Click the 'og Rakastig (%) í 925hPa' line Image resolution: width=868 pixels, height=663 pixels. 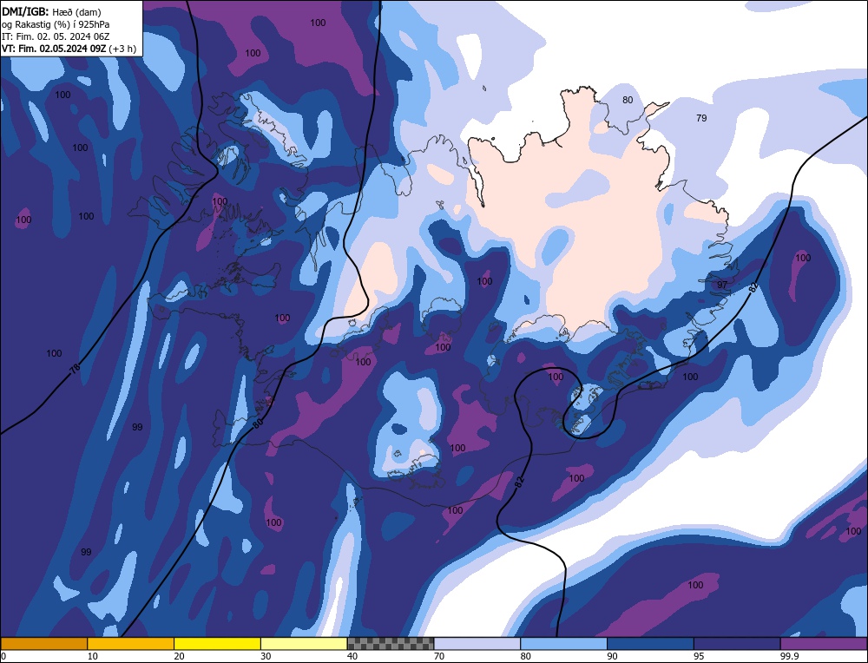(56, 24)
